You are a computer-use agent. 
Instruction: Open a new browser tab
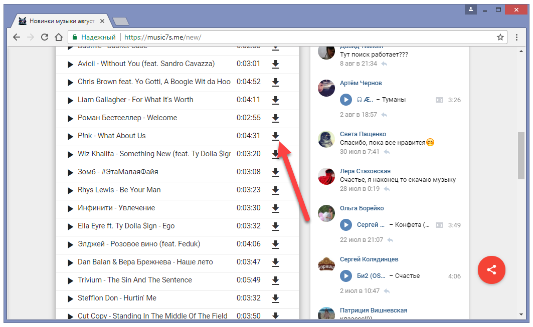[121, 21]
